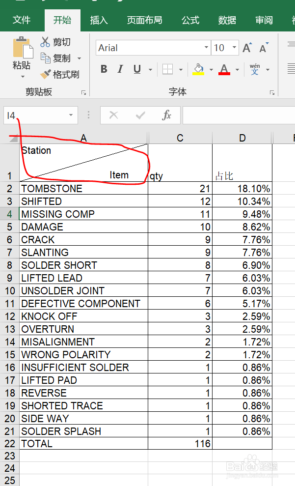The height and width of the screenshot is (486, 295).
Task: Click the fx insert function icon
Action: (166, 115)
